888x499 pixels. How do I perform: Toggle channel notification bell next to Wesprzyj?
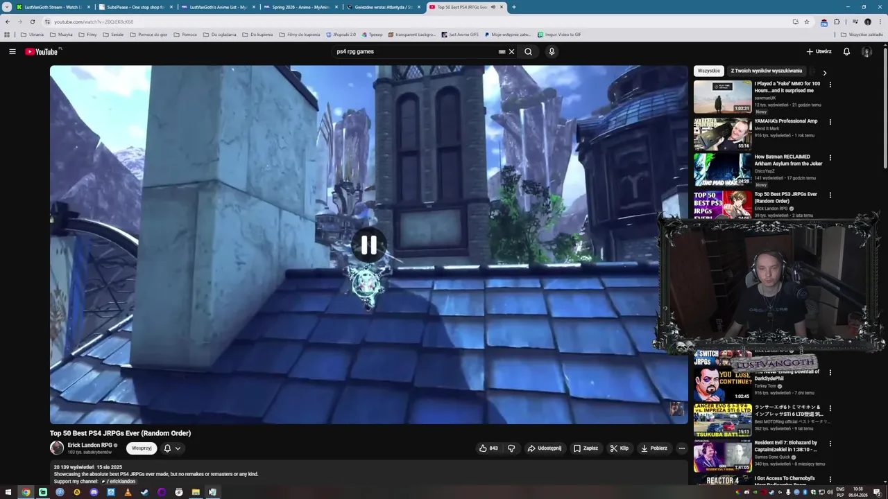(167, 448)
